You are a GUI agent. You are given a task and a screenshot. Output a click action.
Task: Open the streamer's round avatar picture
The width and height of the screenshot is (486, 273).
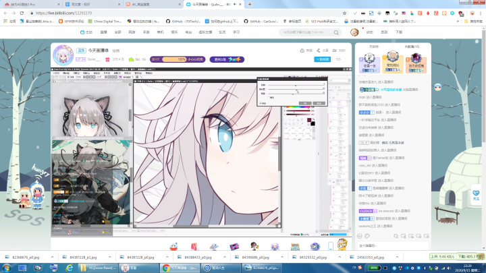[63, 55]
